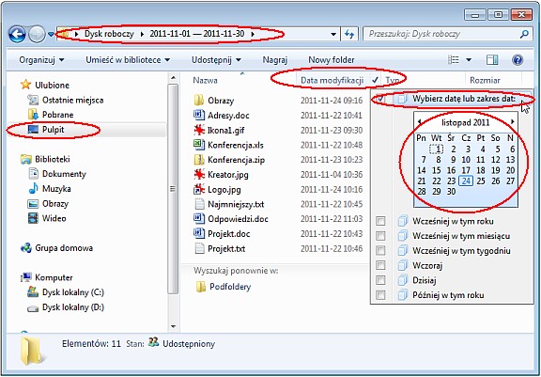Go to next month in calendar
The height and width of the screenshot is (377, 541).
(513, 122)
